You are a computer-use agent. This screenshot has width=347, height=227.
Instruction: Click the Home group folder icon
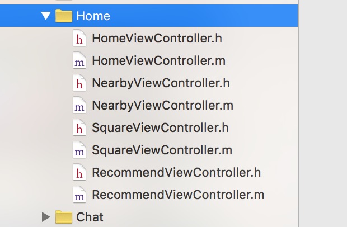(x=64, y=16)
